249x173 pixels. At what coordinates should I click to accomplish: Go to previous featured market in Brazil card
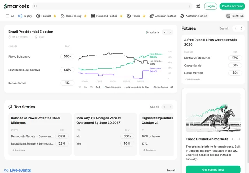pos(165,32)
